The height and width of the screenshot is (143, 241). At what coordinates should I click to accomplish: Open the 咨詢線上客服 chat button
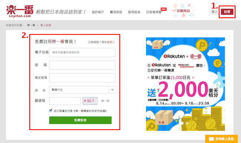[x=221, y=139]
